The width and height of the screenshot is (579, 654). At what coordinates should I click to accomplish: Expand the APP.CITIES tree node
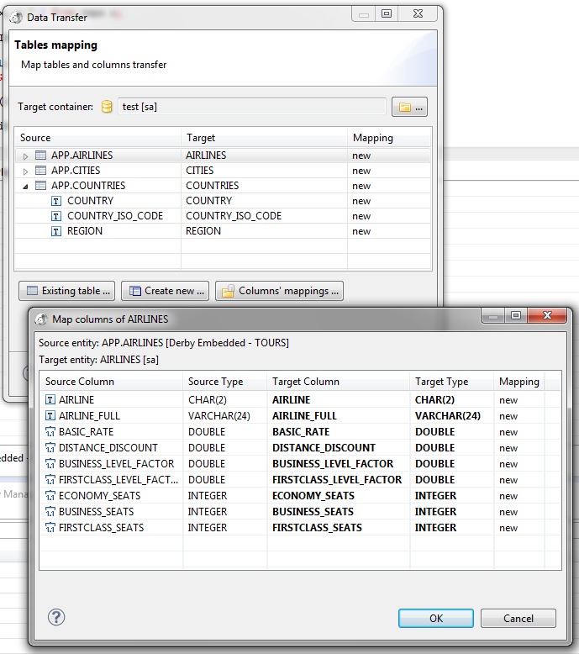pos(25,171)
